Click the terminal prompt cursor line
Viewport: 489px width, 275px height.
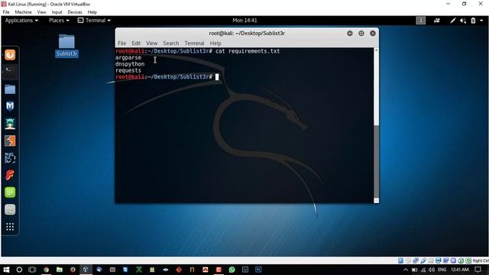point(167,76)
